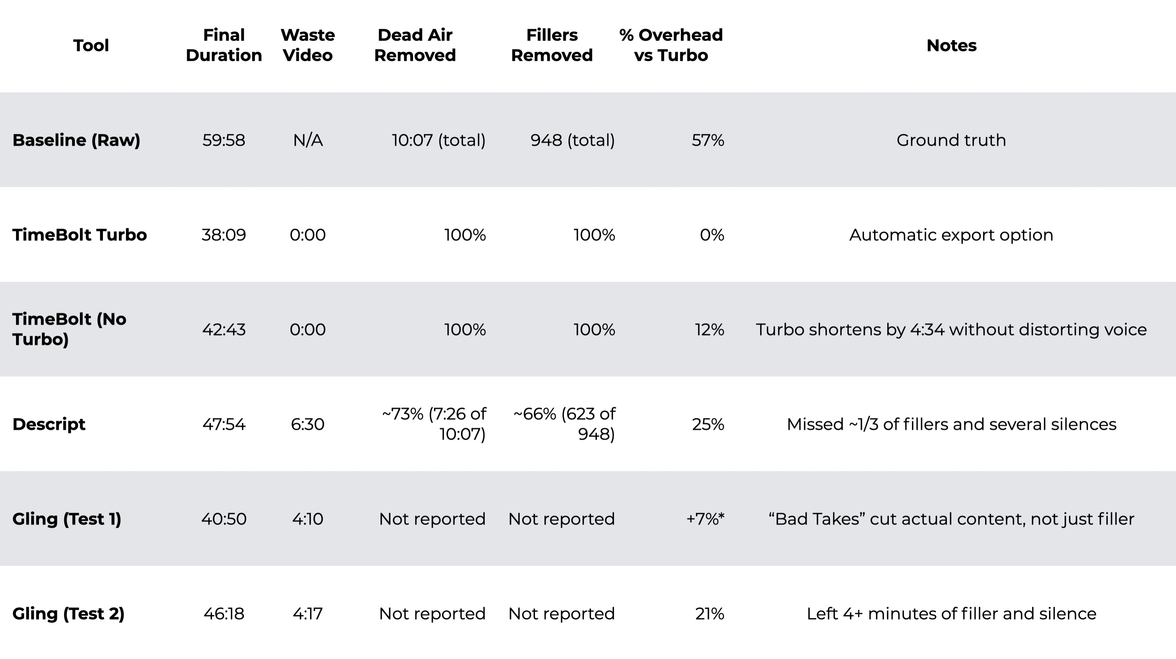Click the "Ground truth" note
The width and height of the screenshot is (1176, 659).
point(951,140)
